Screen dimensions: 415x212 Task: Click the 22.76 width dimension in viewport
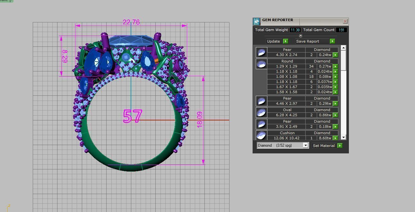coord(131,22)
